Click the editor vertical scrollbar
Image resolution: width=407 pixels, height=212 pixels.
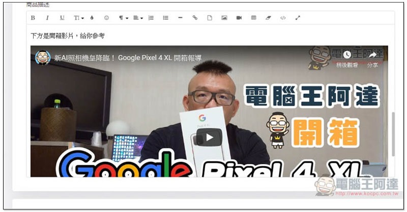(393, 134)
